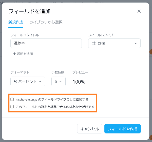The width and height of the screenshot is (152, 142).
Task: Click the フィールドを作成 button
Action: [x=122, y=129]
